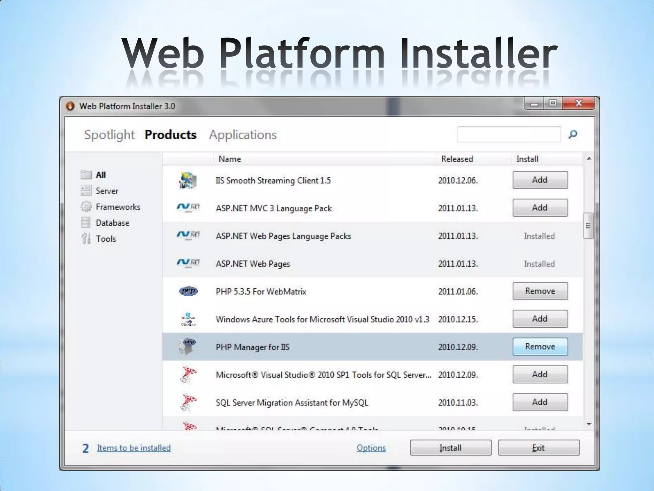Add Windows Azure Tools for Visual Studio
The width and height of the screenshot is (654, 491).
pos(540,319)
